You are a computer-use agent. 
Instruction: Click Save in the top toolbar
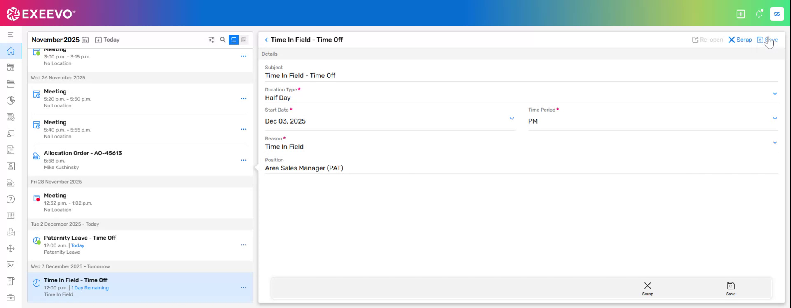click(768, 40)
